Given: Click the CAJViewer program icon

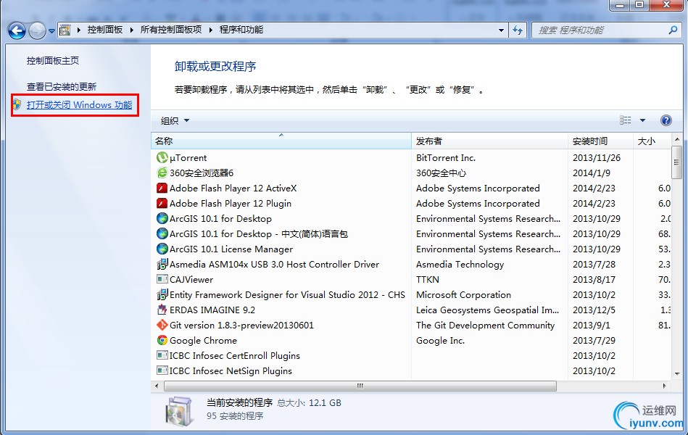Looking at the screenshot, I should pos(162,279).
